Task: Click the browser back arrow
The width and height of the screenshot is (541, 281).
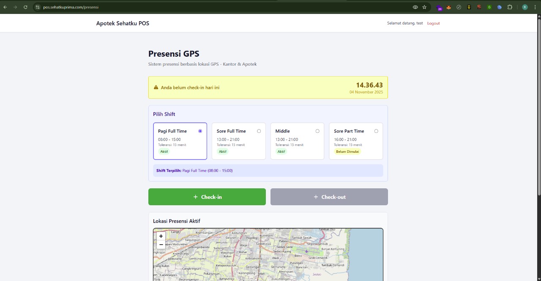Action: coord(5,7)
